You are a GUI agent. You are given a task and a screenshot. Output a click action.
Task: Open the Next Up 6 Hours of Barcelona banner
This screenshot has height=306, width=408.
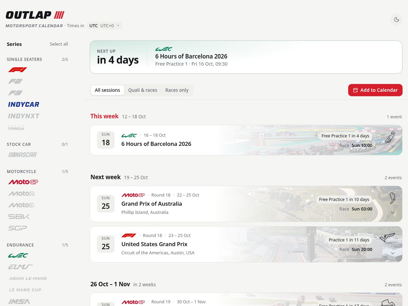click(246, 57)
